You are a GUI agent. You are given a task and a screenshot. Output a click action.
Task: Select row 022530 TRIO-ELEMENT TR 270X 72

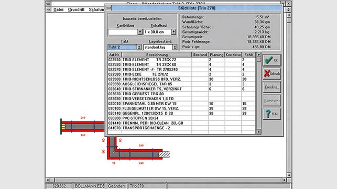[181, 60]
